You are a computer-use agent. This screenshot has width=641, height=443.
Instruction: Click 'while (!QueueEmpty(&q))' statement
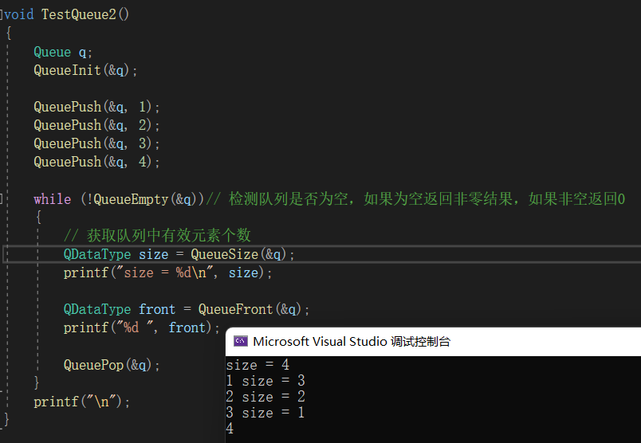pyautogui.click(x=119, y=199)
